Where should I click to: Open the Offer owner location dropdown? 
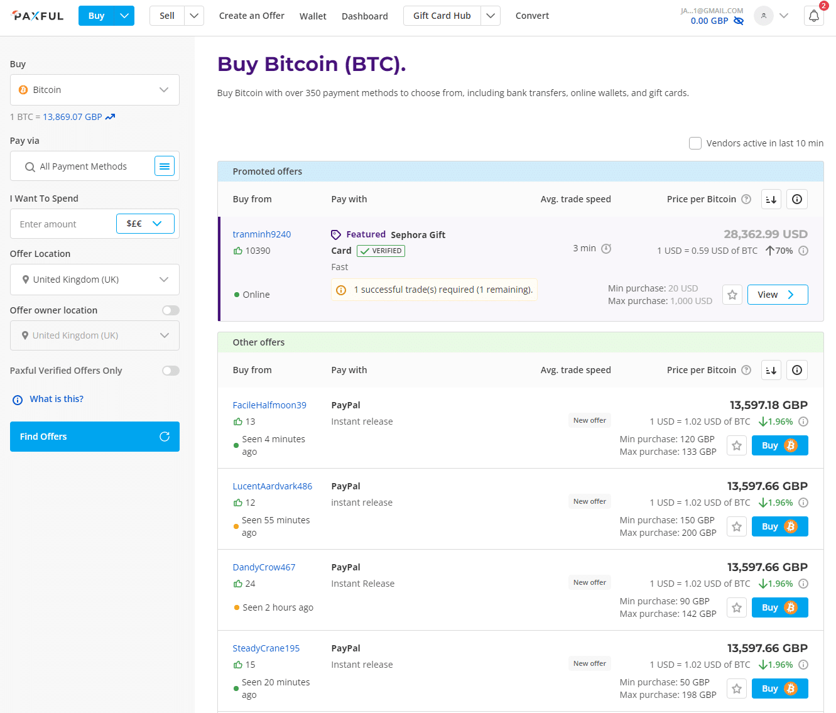coord(95,335)
